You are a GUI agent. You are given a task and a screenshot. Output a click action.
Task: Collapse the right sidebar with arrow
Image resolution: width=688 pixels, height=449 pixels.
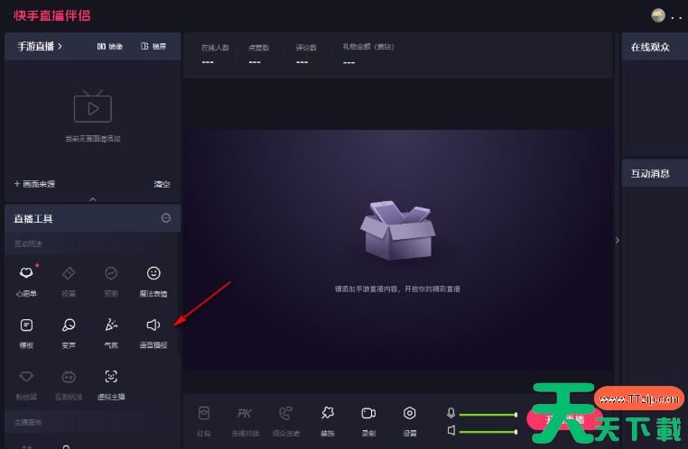(618, 241)
